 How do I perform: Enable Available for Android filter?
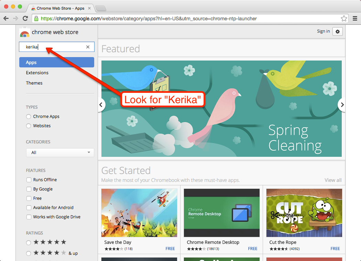29,208
